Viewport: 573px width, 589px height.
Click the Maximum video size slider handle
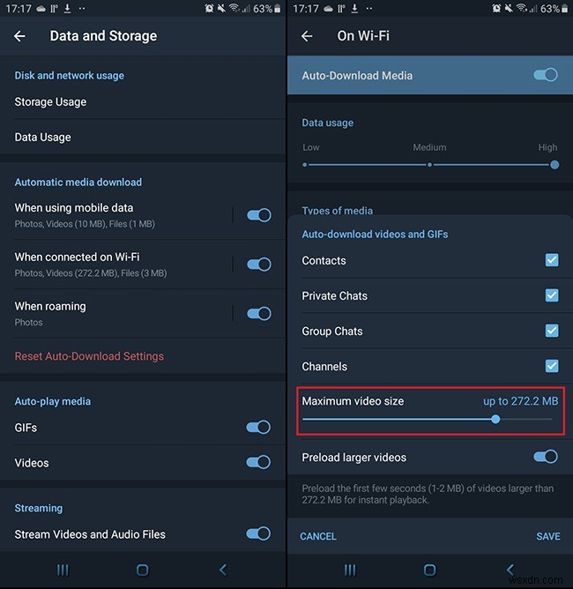(495, 419)
